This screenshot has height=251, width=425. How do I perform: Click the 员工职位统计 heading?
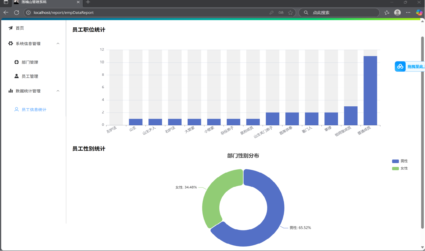tap(89, 30)
